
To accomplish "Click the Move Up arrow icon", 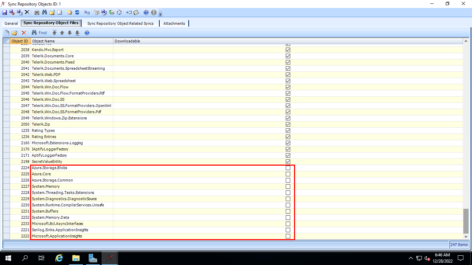I will (x=62, y=33).
